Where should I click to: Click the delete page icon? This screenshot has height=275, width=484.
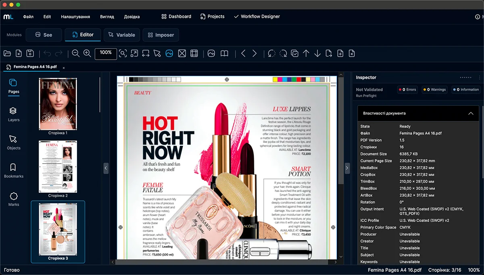point(352,53)
